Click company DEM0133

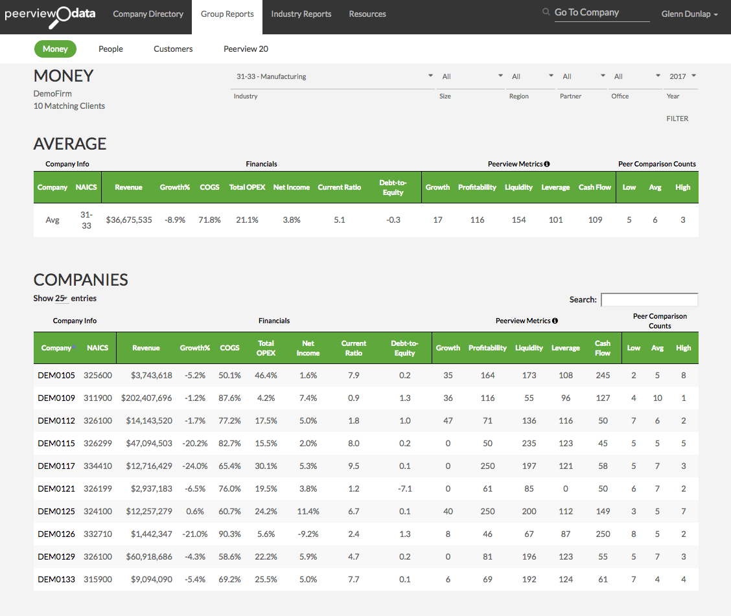(x=56, y=579)
